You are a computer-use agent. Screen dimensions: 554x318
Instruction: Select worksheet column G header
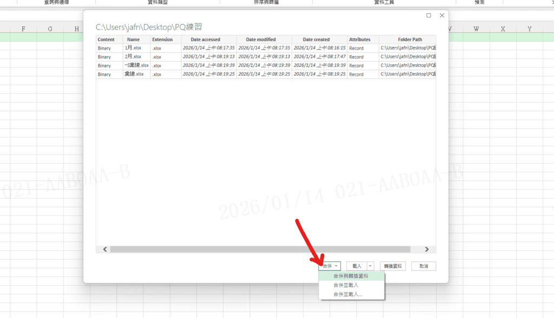tap(50, 29)
